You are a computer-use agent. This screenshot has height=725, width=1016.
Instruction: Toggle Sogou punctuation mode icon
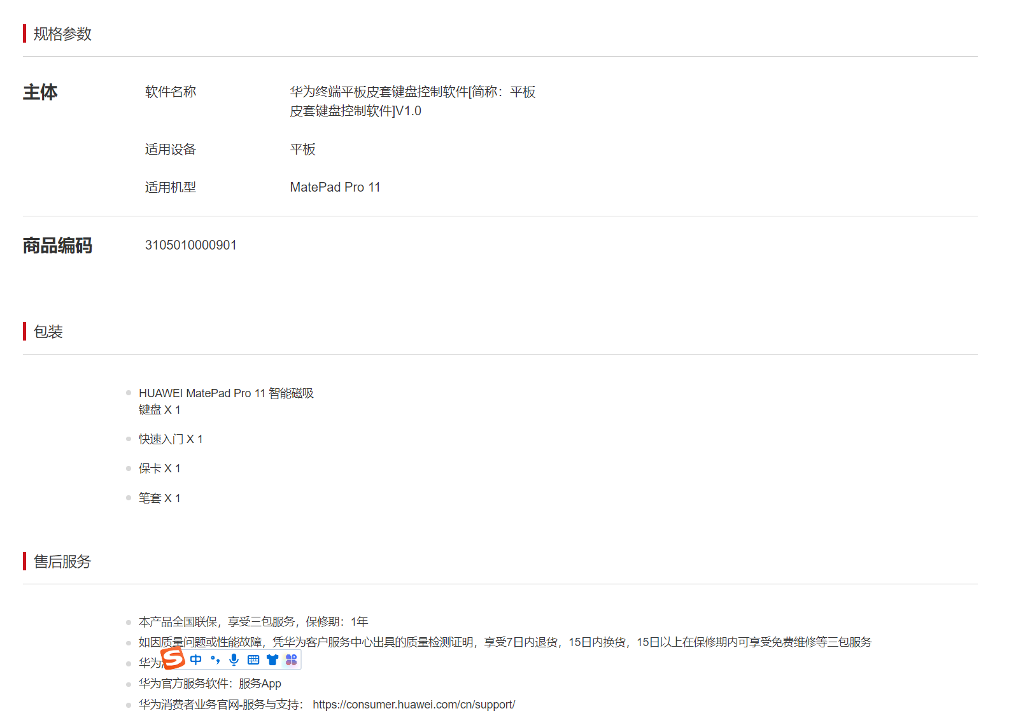coord(215,659)
